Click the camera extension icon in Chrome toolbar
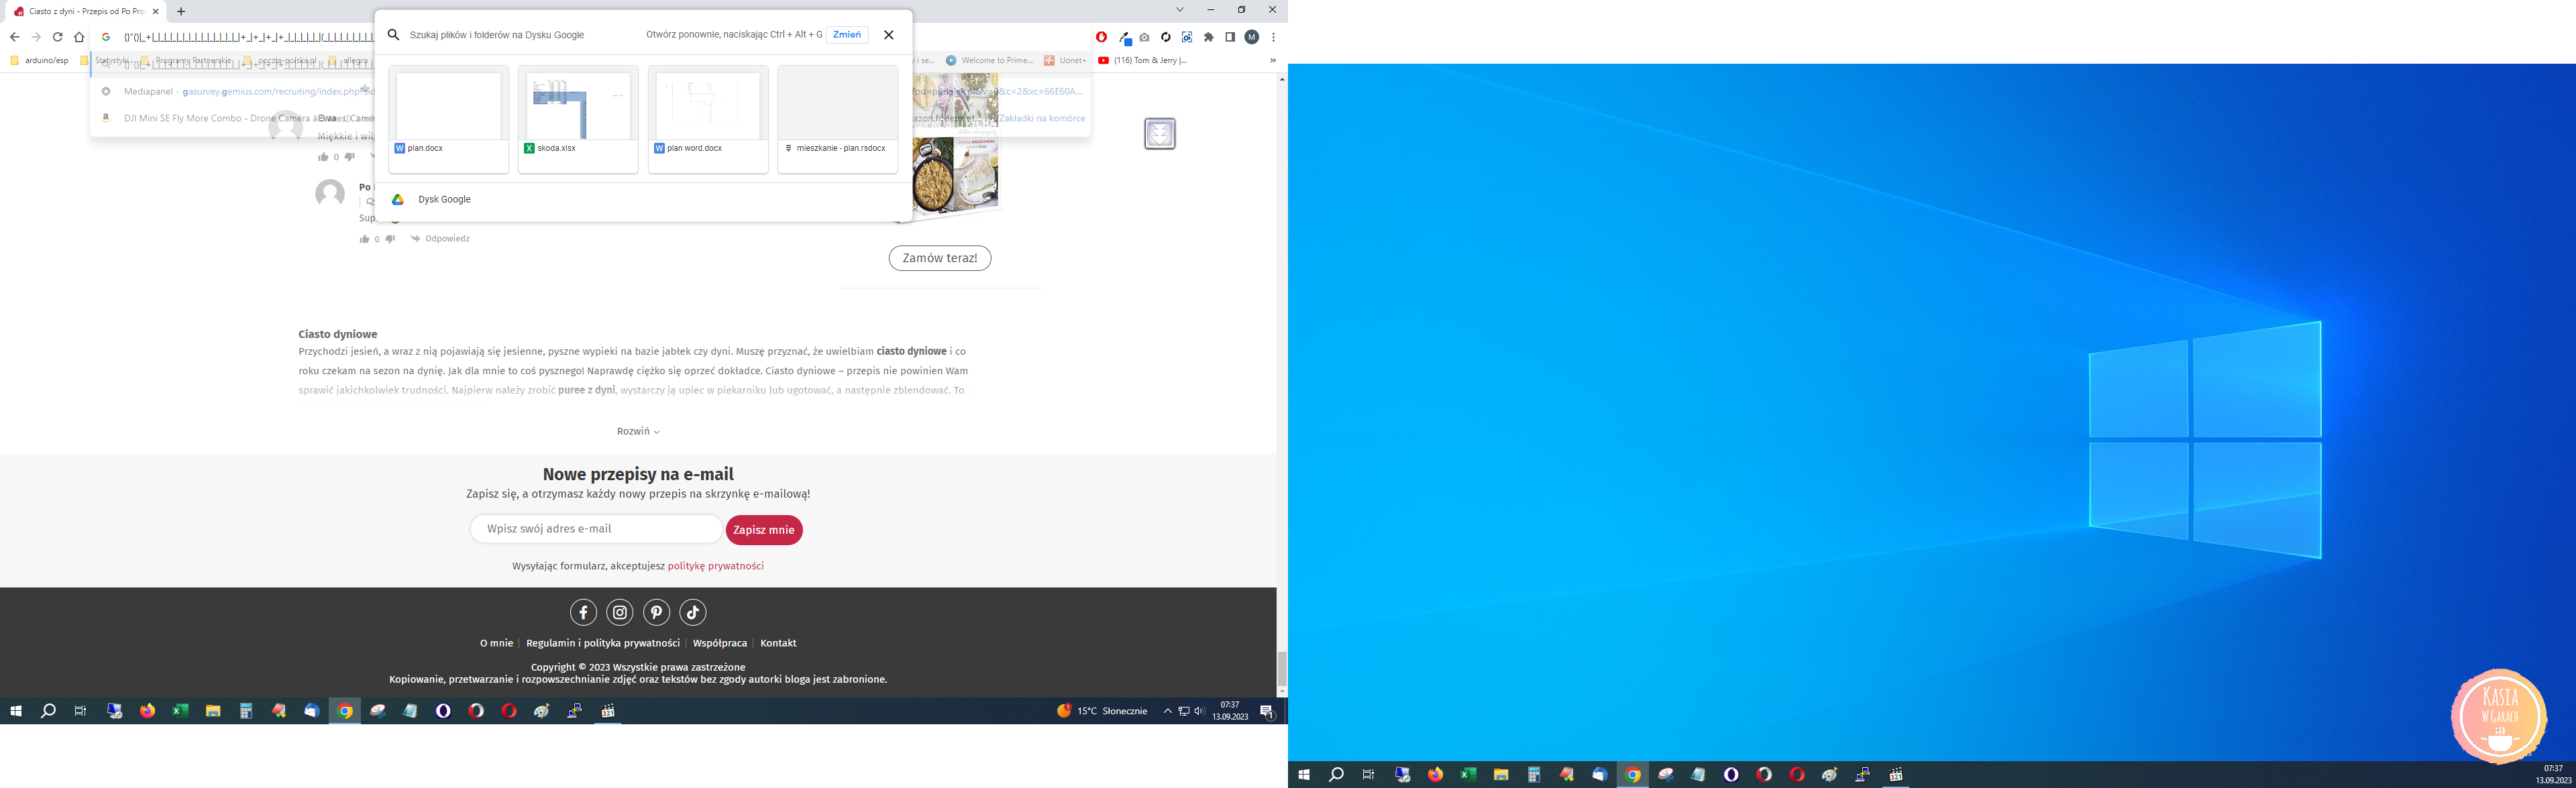Image resolution: width=2576 pixels, height=788 pixels. click(1145, 37)
